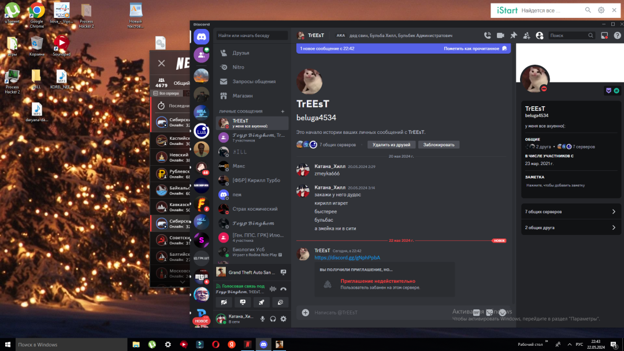Expand the 7 общих серверов section
The image size is (624, 351).
[x=571, y=212]
